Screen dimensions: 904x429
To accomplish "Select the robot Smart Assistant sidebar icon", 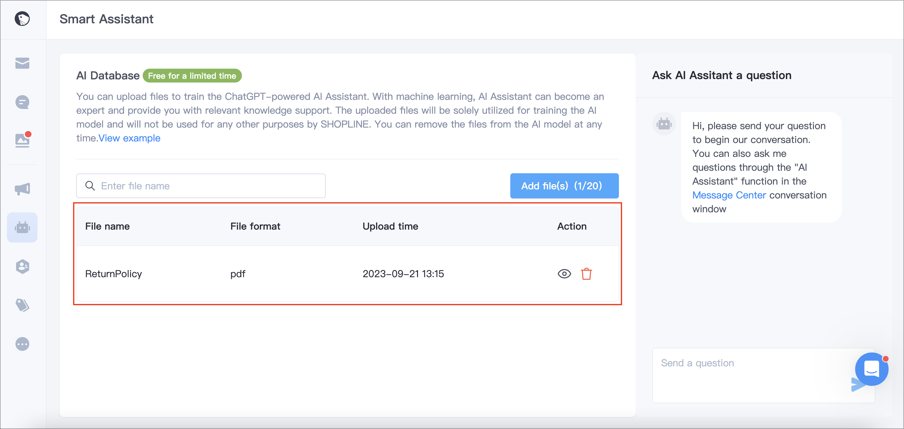I will click(22, 227).
